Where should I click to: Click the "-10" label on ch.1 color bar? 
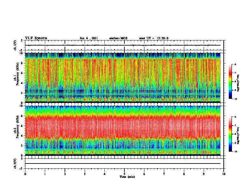235,99
